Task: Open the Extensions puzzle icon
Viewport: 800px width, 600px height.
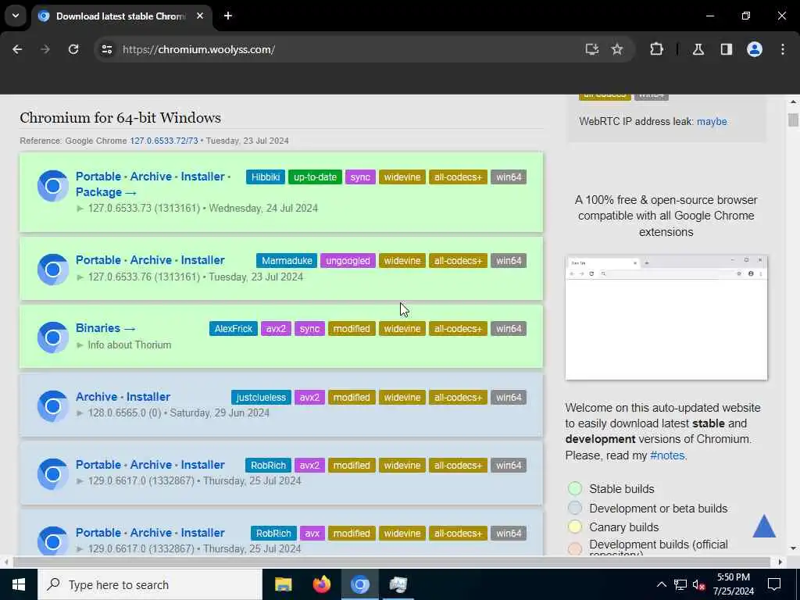Action: [656, 49]
